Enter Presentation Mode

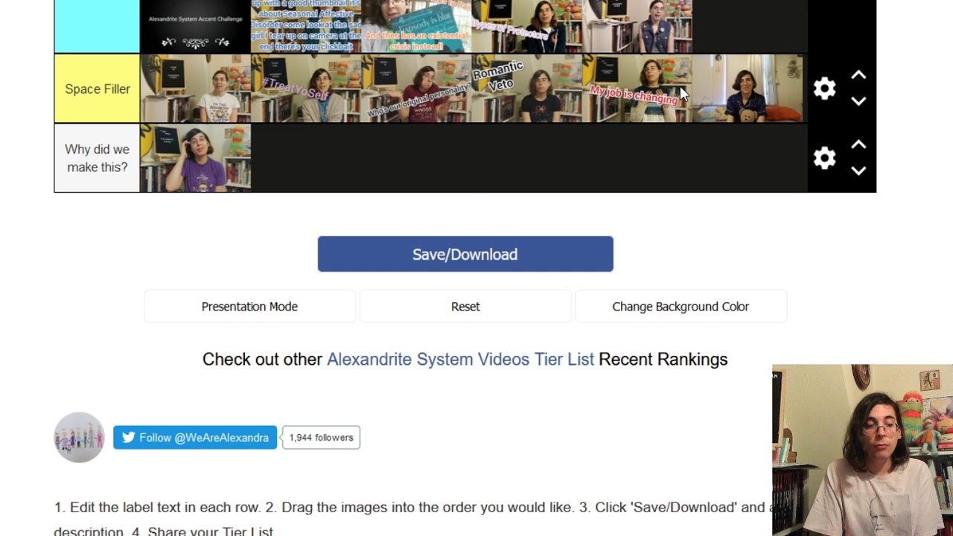[249, 307]
